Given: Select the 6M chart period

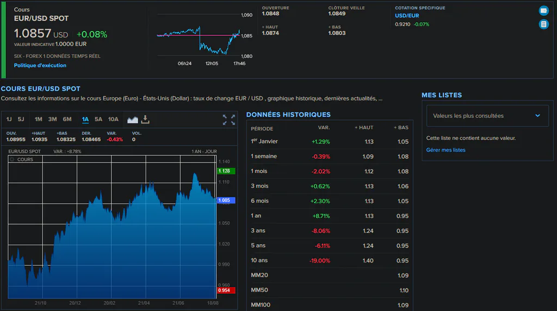Looking at the screenshot, I should (x=67, y=119).
